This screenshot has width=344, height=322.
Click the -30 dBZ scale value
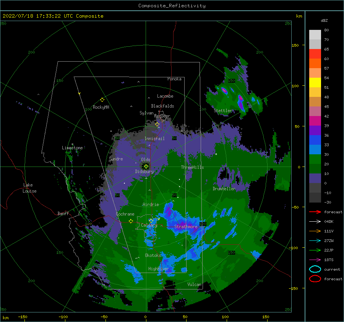[x=328, y=202]
